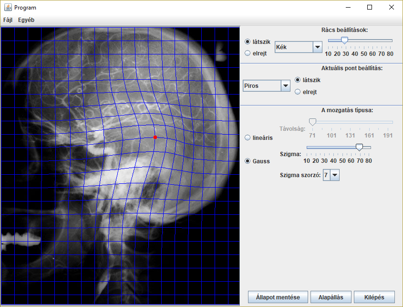Open the Fájl menu
This screenshot has width=403, height=307.
point(8,20)
